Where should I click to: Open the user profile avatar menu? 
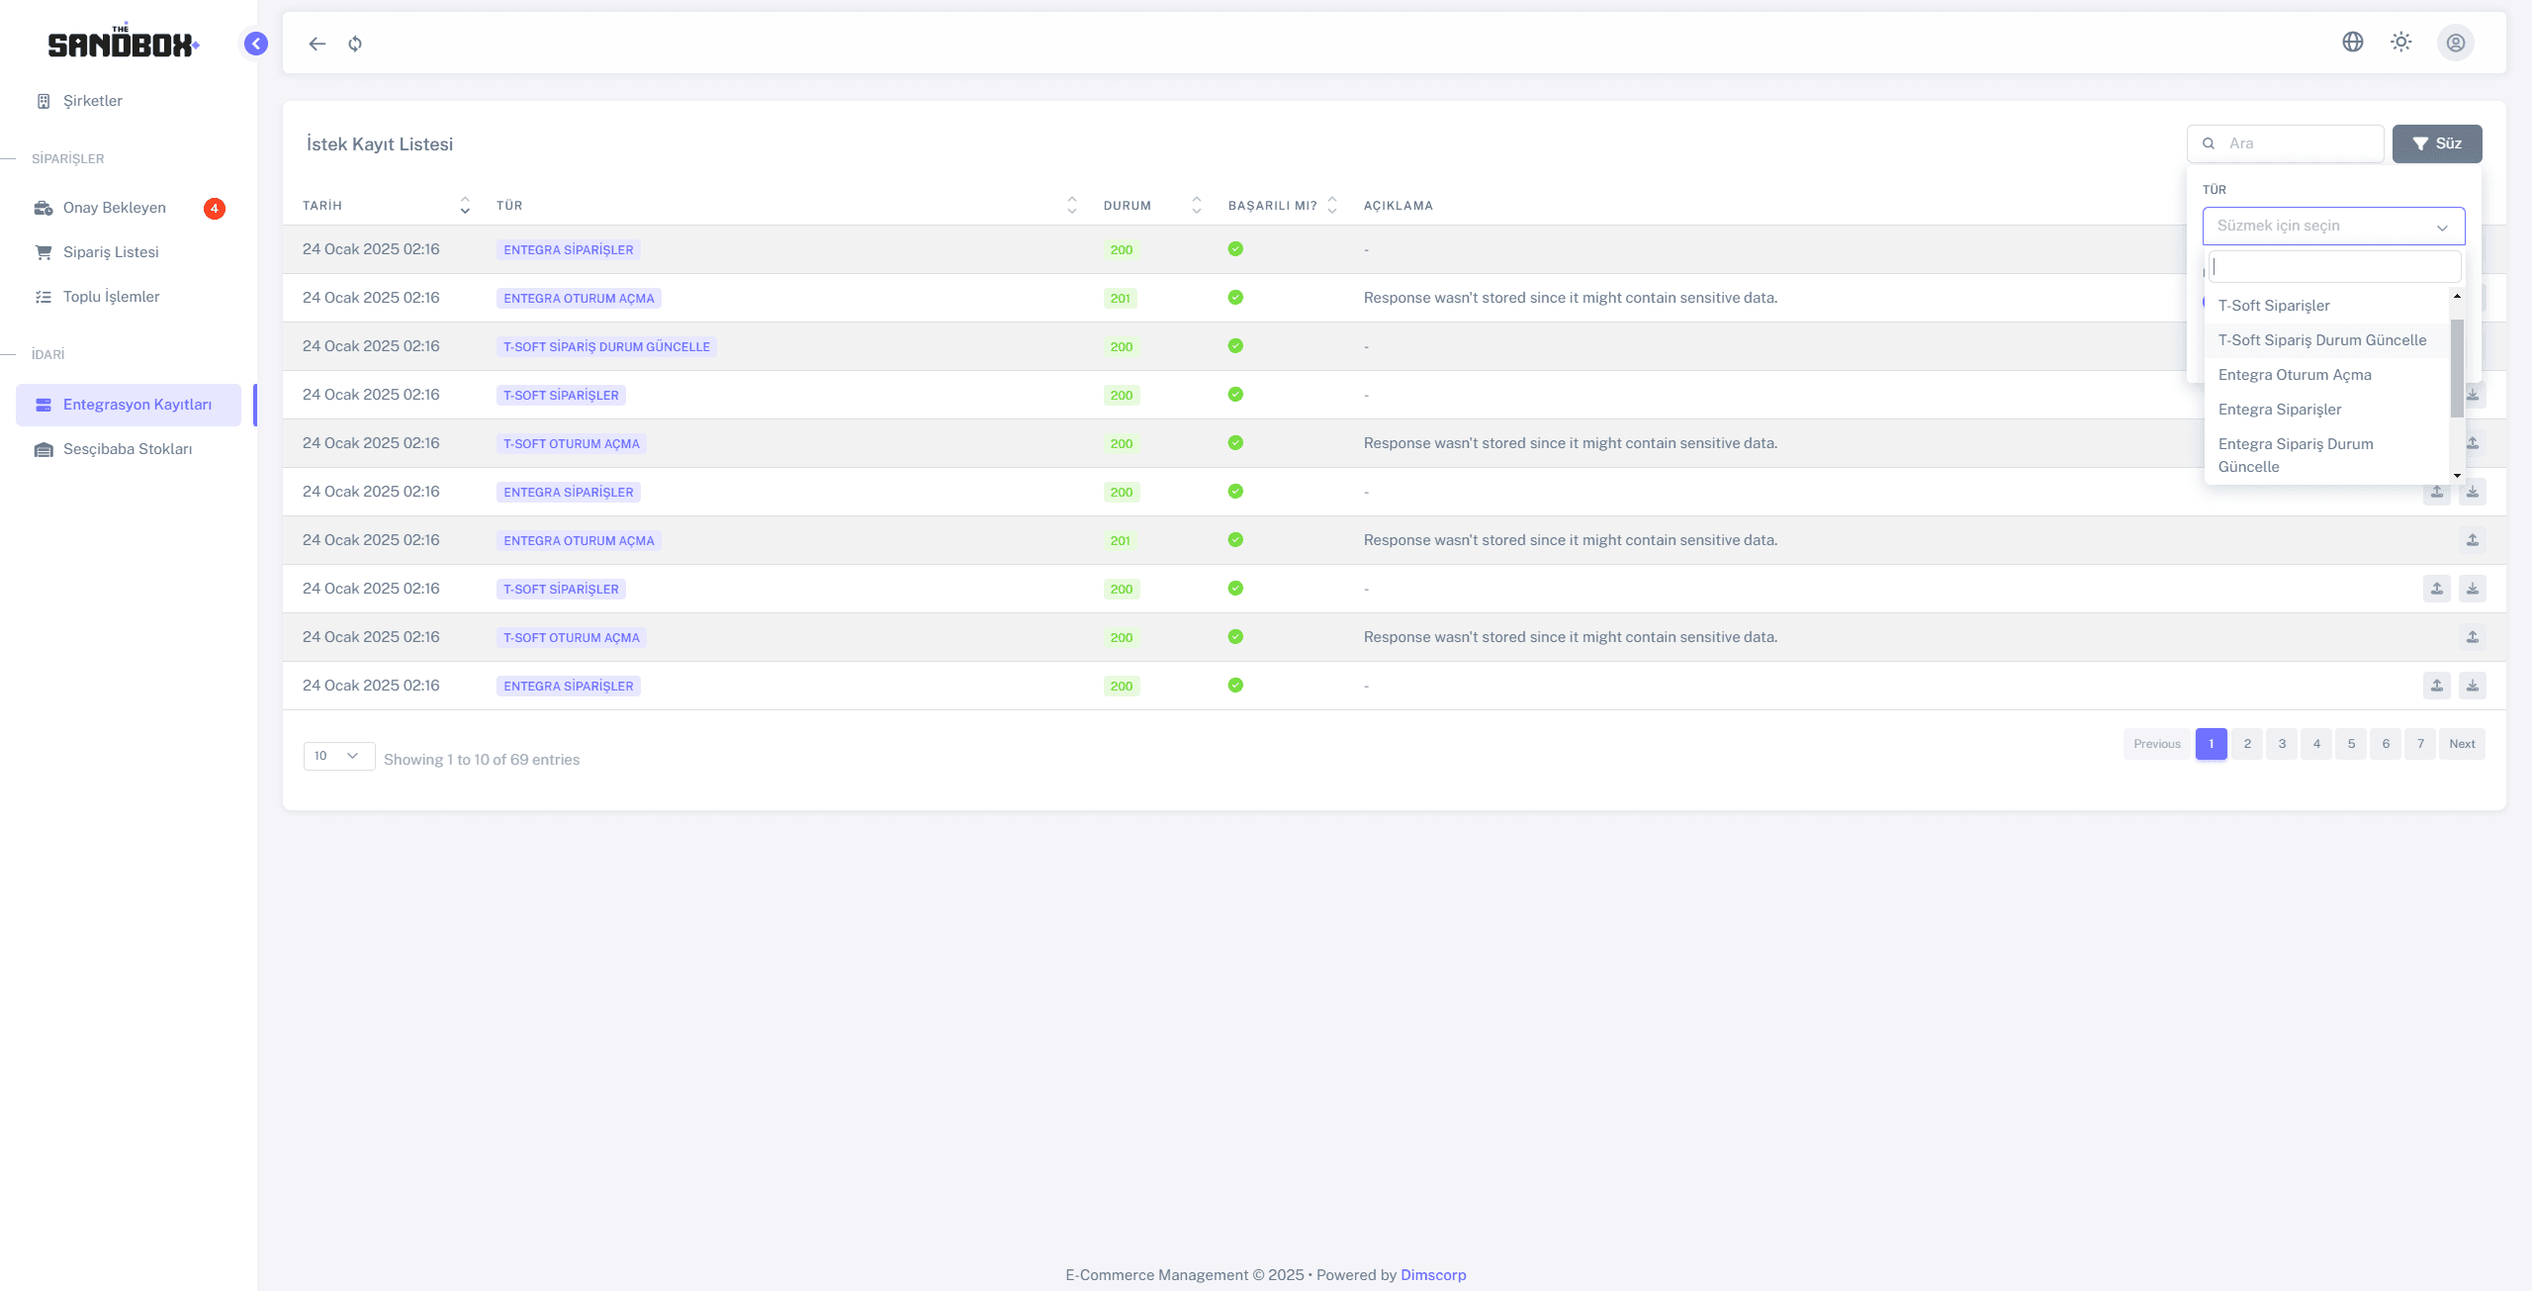(2456, 43)
